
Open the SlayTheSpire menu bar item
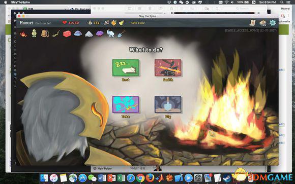click(20, 2)
